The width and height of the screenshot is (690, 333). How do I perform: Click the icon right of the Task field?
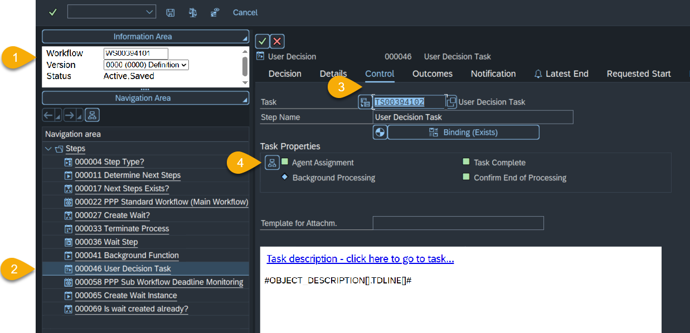tap(451, 102)
